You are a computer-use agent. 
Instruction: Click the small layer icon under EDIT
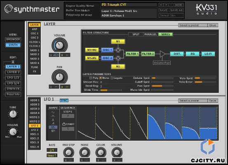click(x=13, y=62)
